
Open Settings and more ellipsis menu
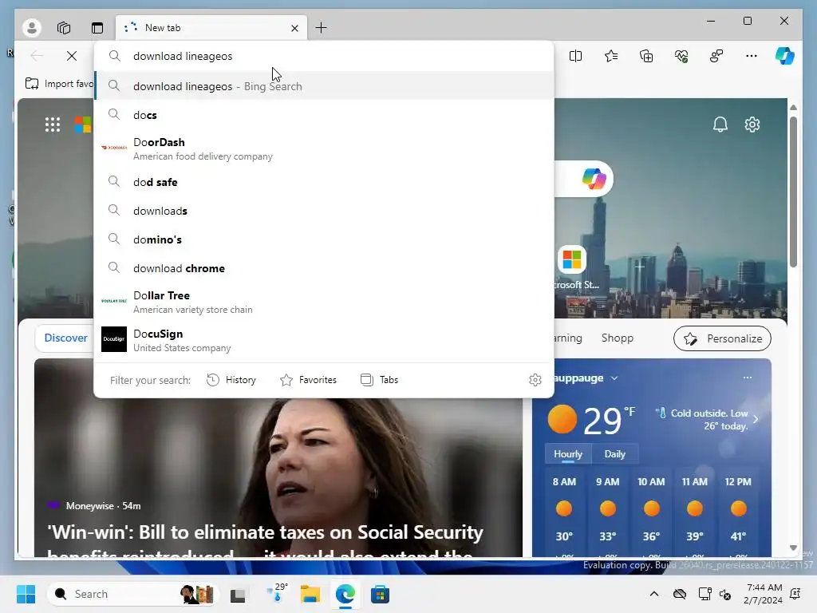[x=752, y=56]
